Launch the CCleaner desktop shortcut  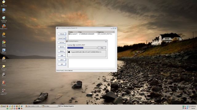(4, 83)
